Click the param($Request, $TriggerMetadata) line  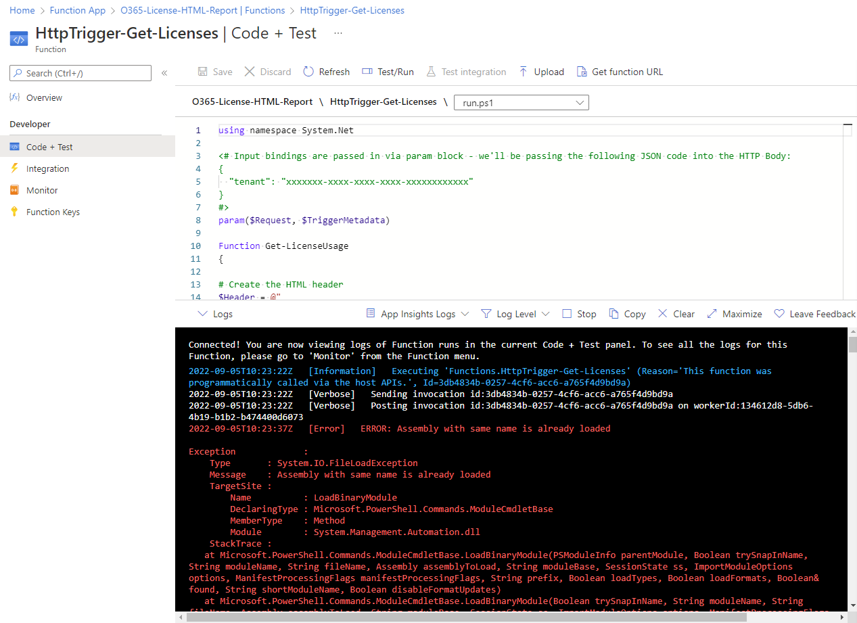point(304,220)
